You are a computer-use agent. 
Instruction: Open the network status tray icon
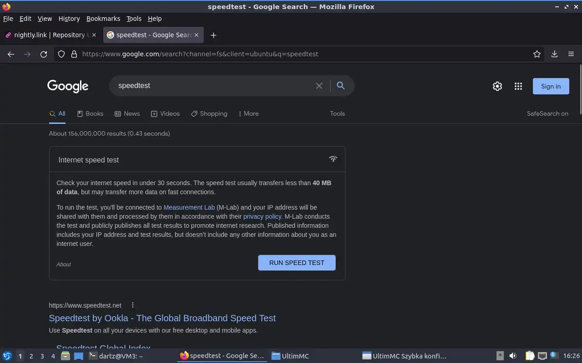coord(542,356)
